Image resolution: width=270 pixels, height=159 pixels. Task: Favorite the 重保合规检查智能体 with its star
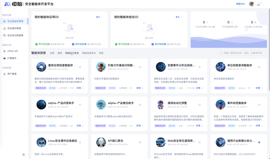point(80,67)
